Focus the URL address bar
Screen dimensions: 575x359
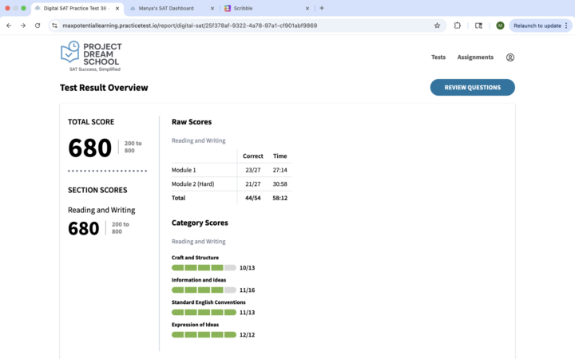240,26
